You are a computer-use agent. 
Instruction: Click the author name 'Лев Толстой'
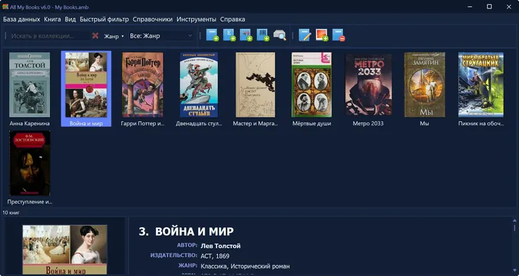221,246
